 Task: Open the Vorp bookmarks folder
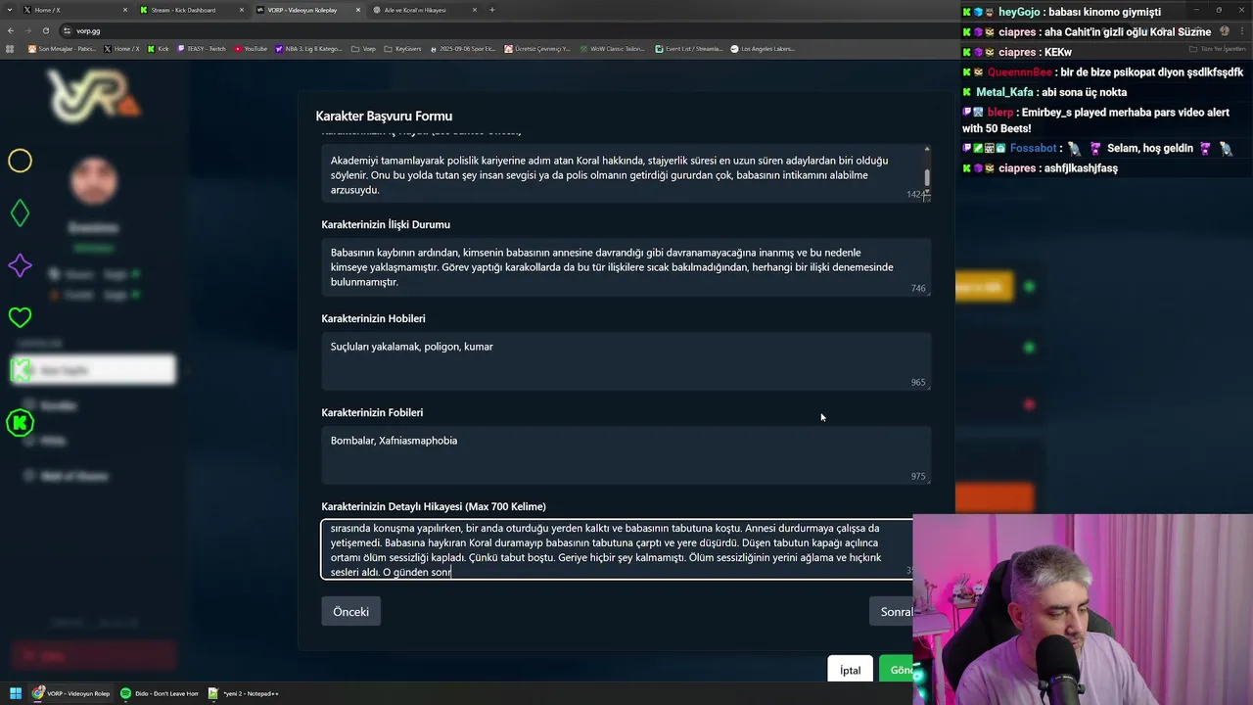coord(364,48)
